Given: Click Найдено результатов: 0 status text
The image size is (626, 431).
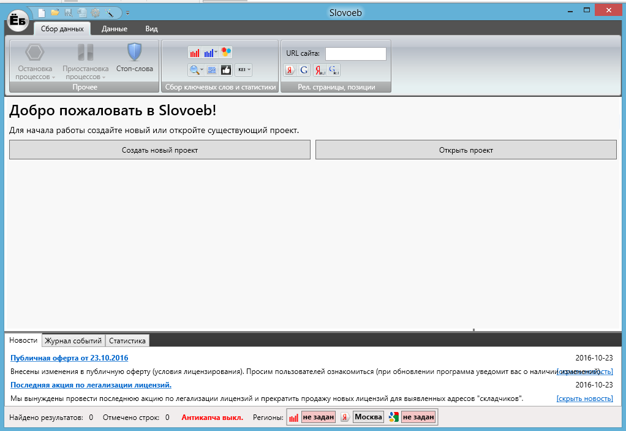Looking at the screenshot, I should pos(51,418).
